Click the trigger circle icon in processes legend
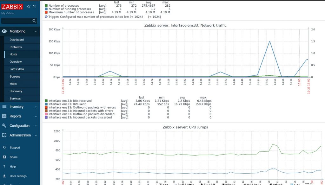This screenshot has width=325, height=185. pos(46,17)
